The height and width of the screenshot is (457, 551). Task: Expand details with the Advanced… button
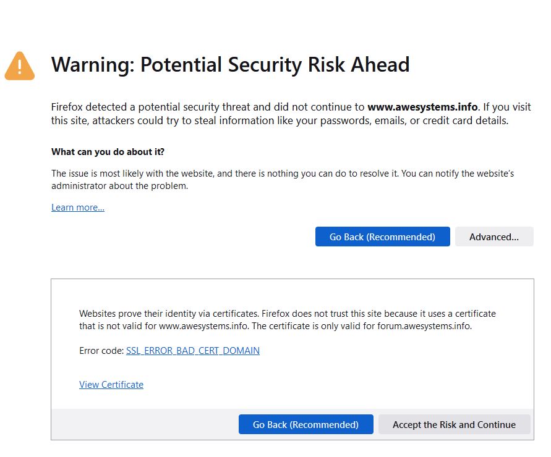[x=494, y=237]
